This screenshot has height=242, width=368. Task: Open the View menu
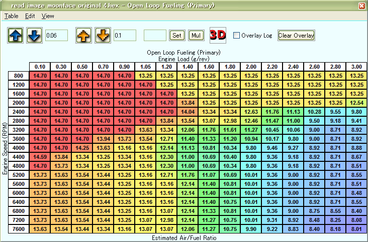coord(48,16)
